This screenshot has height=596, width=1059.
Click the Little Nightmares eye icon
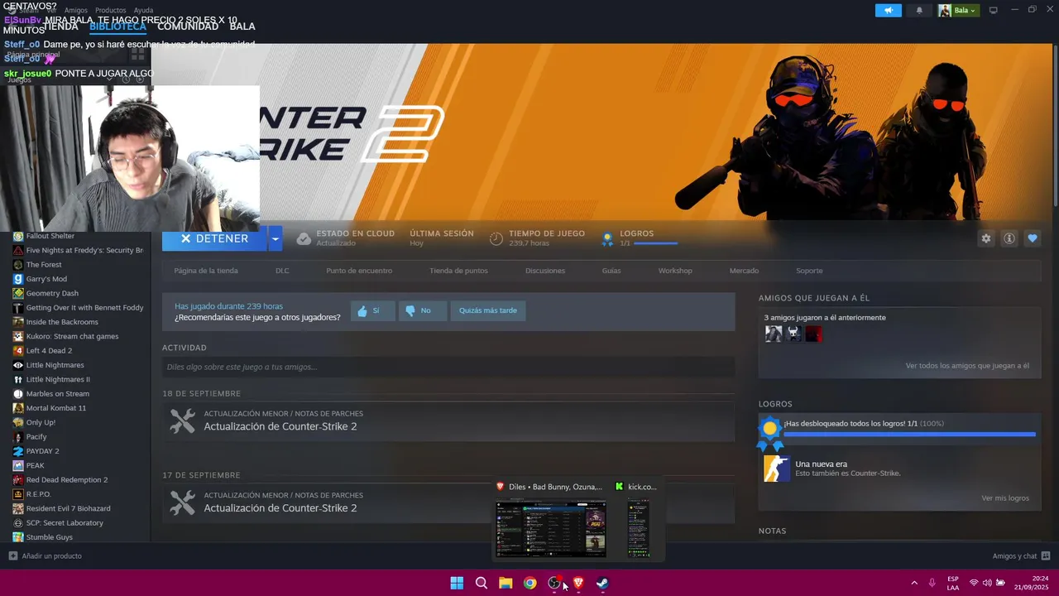click(18, 365)
